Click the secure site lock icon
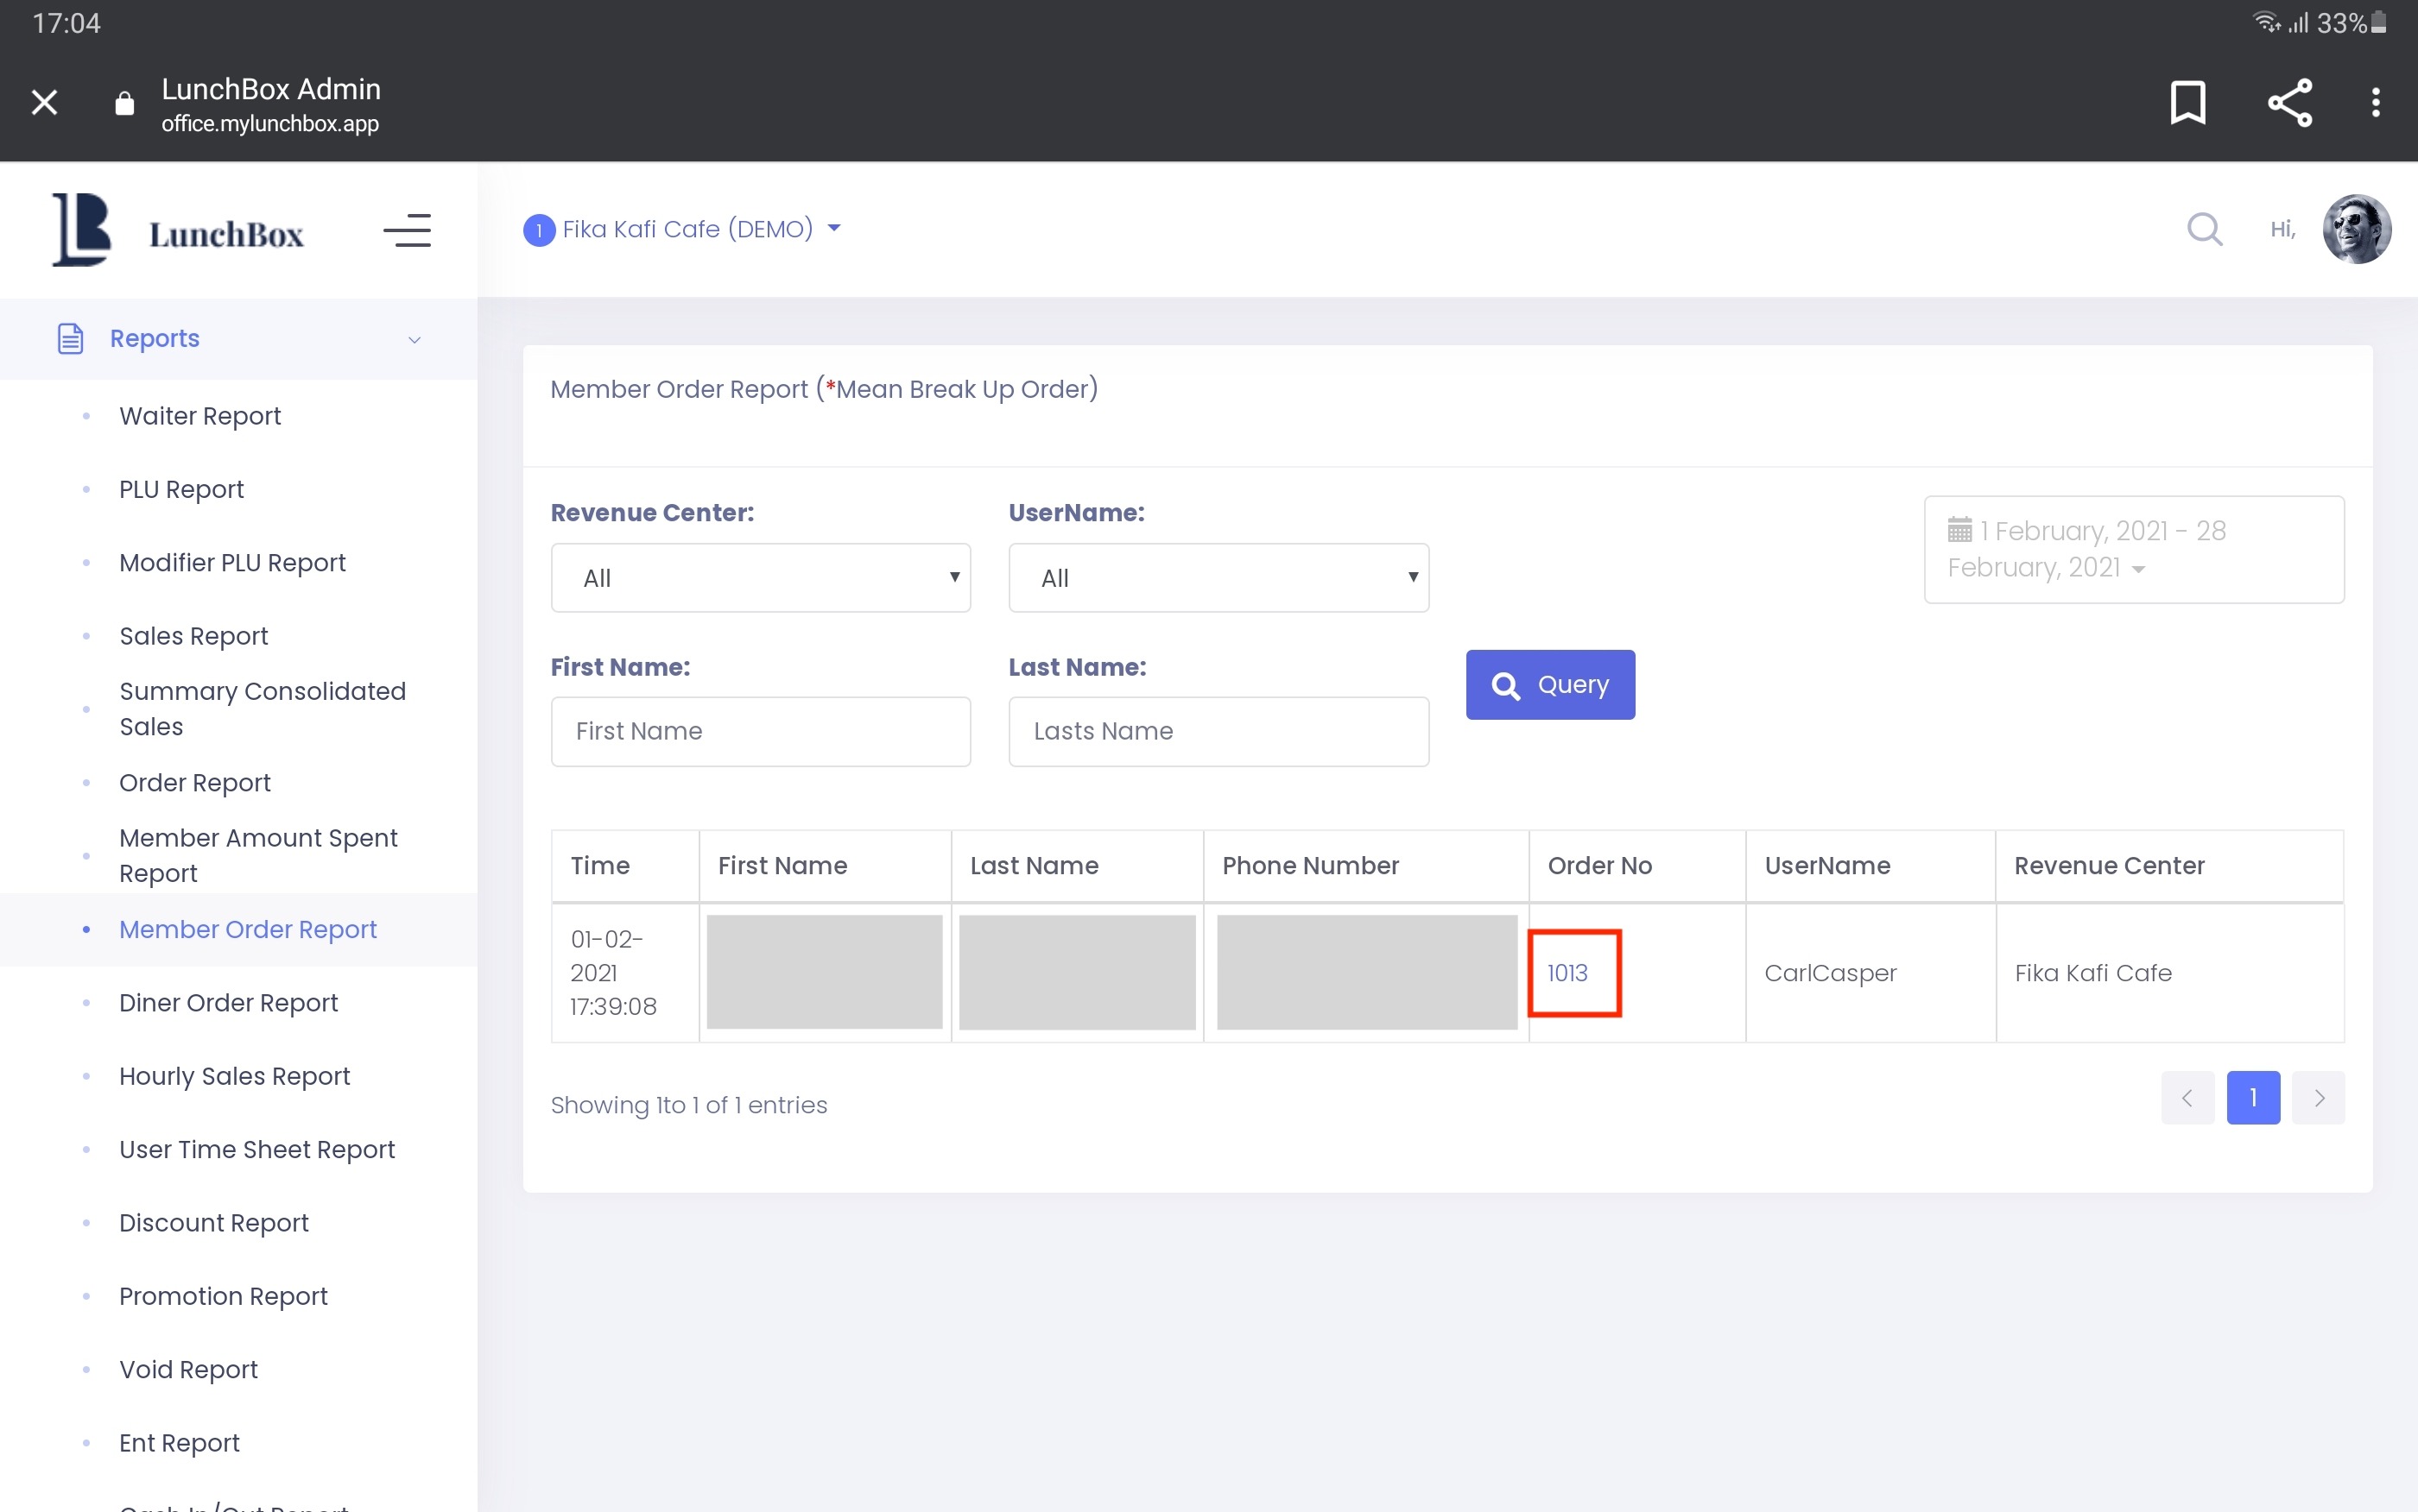The height and width of the screenshot is (1512, 2418). click(124, 103)
